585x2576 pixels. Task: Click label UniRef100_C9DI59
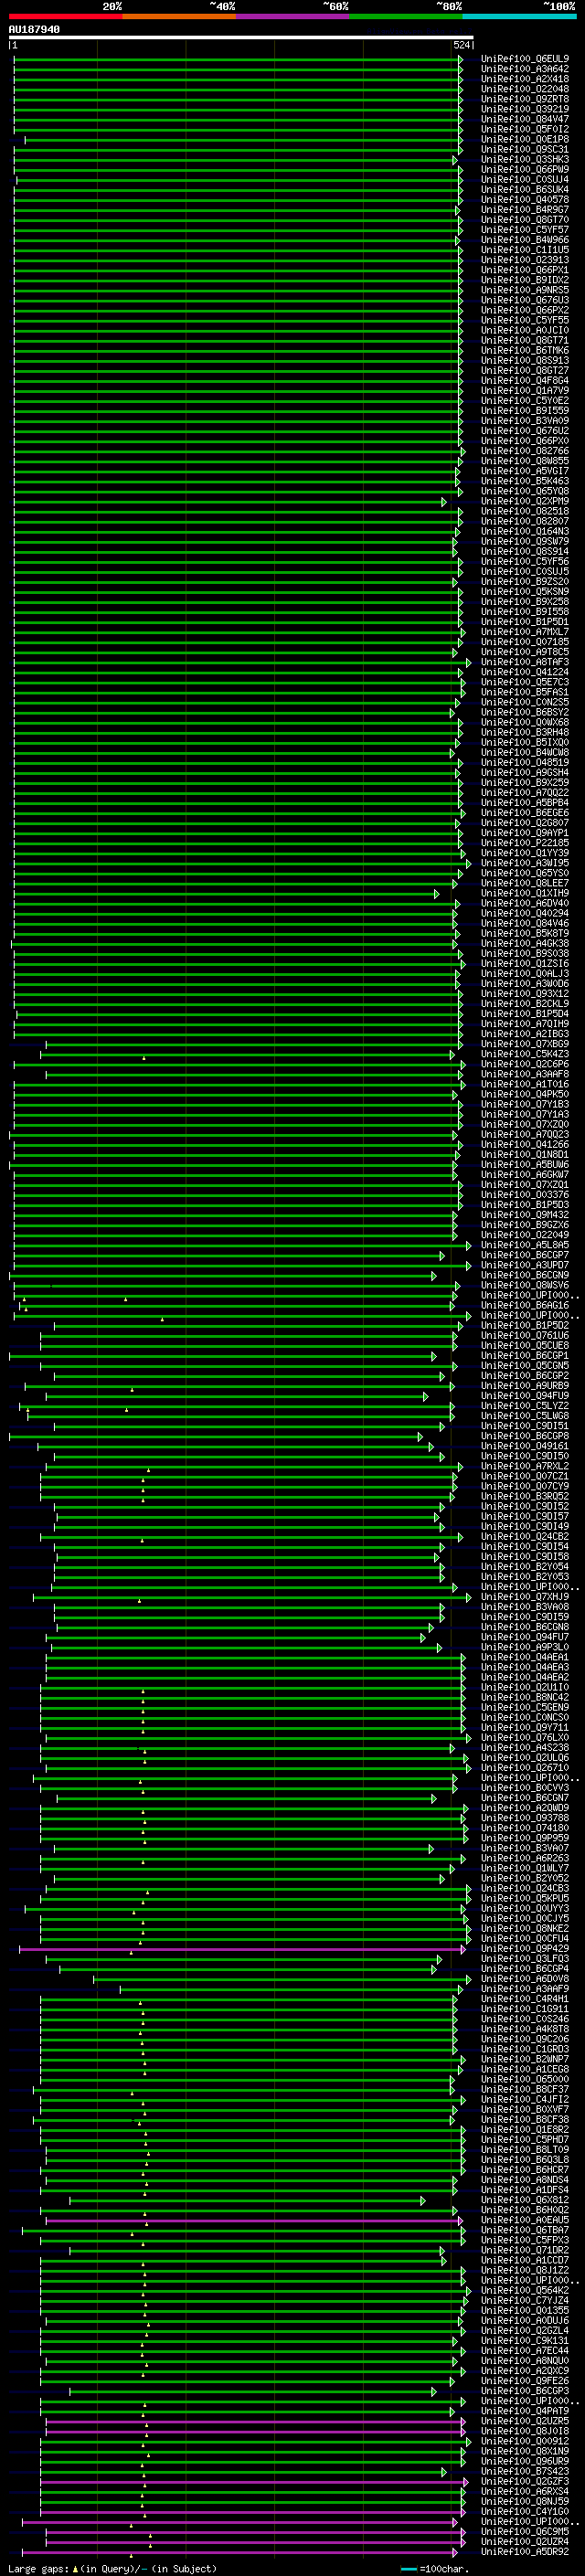click(x=525, y=1617)
